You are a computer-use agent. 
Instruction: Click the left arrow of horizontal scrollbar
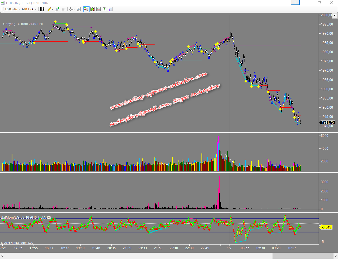click(x=2, y=256)
